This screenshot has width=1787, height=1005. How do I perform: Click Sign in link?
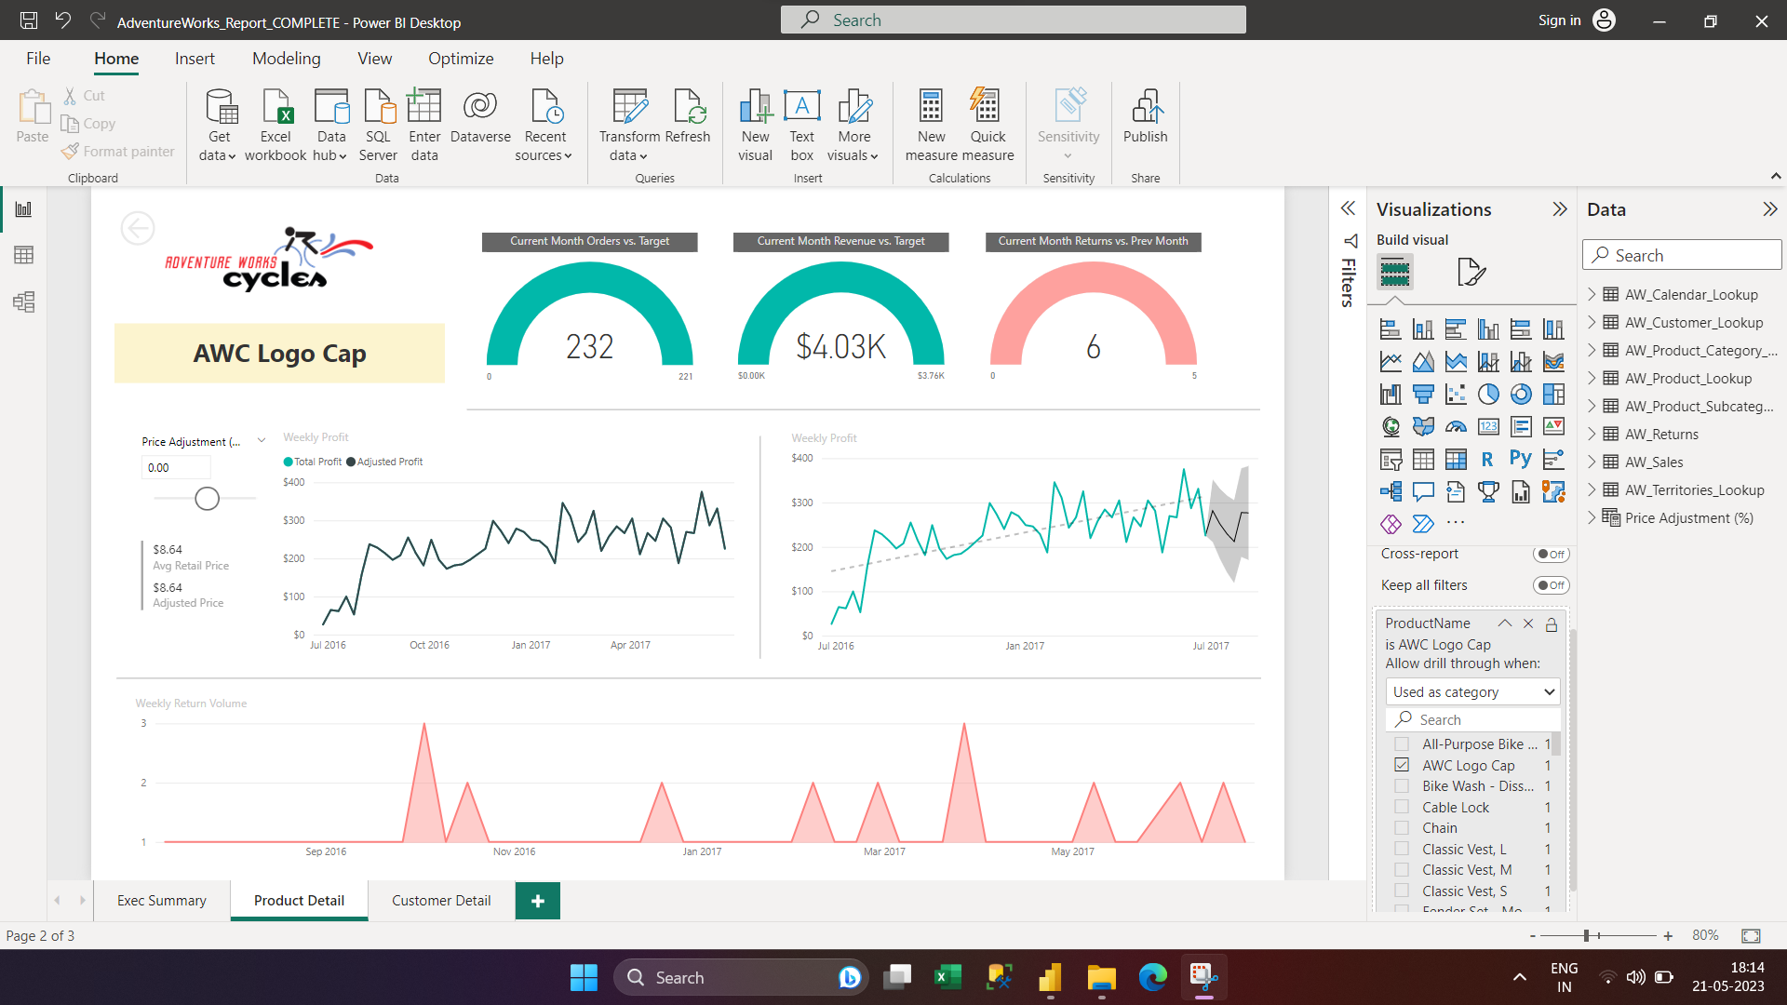pyautogui.click(x=1559, y=20)
